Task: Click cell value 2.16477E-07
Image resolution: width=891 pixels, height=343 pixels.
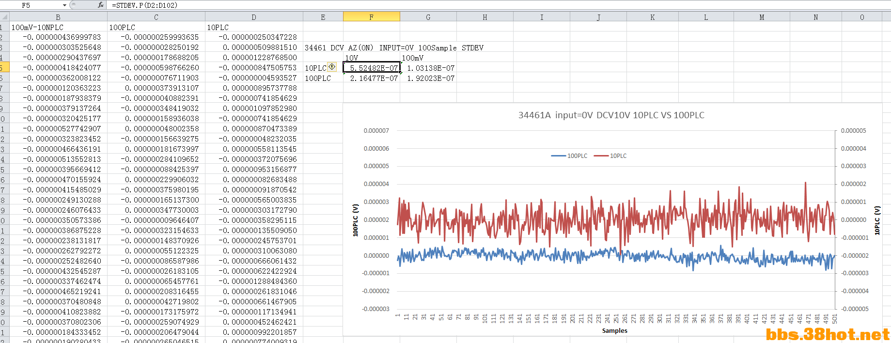Action: 372,78
